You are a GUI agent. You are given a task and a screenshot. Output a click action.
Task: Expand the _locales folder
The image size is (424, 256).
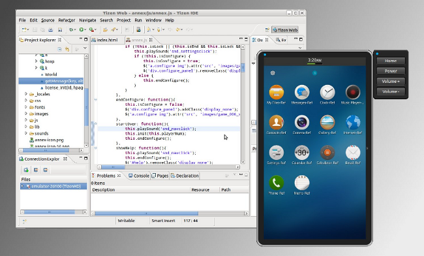point(26,94)
